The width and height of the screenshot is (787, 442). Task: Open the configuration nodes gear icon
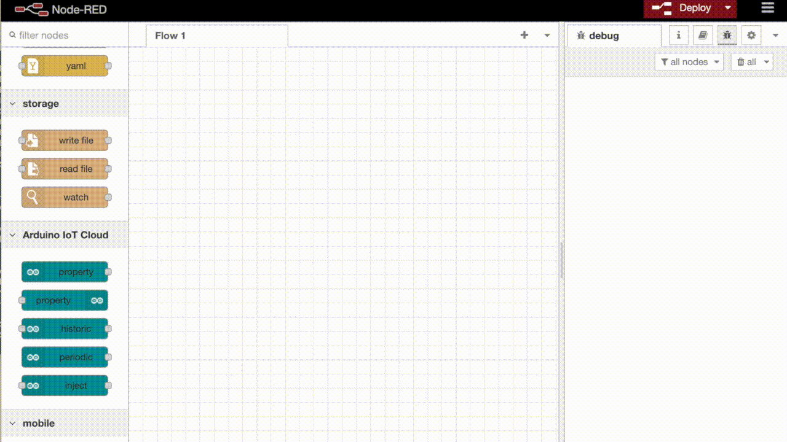click(751, 36)
